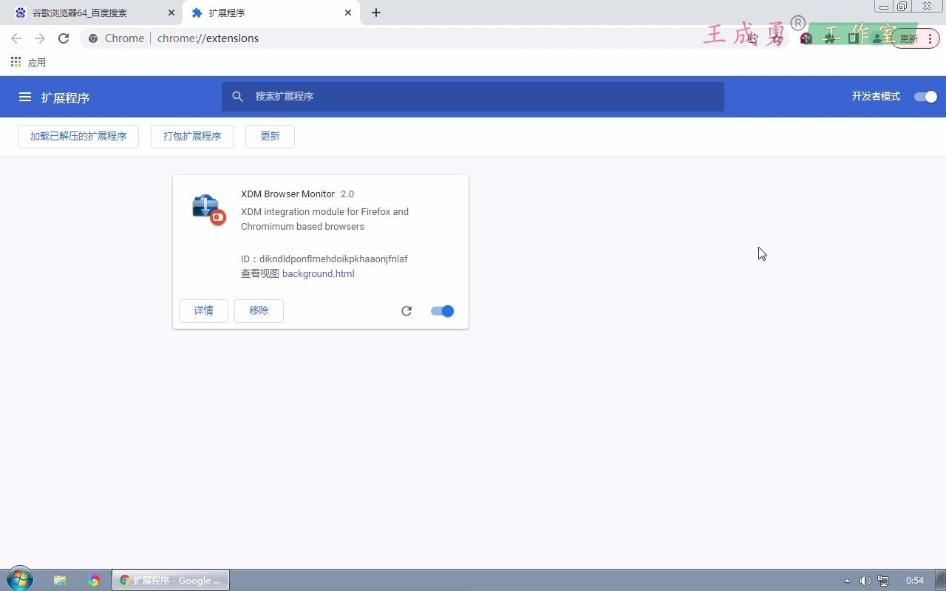Switch to the 扩展程序 tab
Viewport: 946px width, 591px height.
pyautogui.click(x=270, y=13)
